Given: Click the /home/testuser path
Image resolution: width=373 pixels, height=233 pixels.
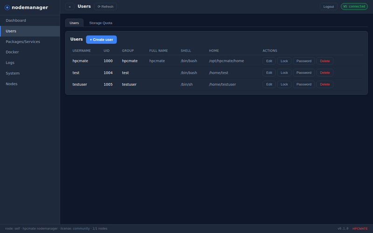Looking at the screenshot, I should click(222, 84).
